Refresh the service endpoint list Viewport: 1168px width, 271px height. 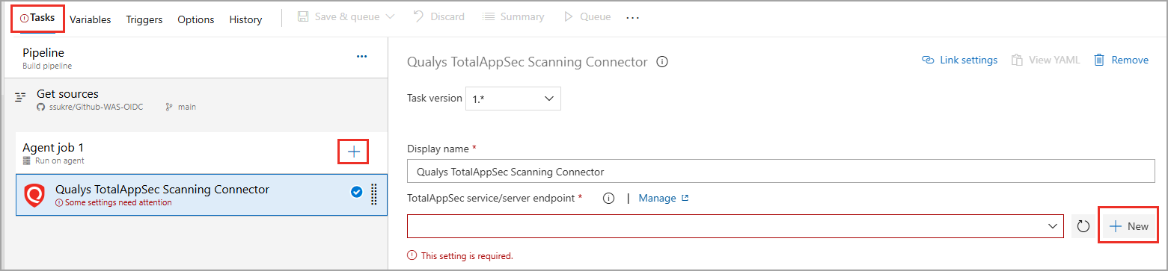pyautogui.click(x=1083, y=226)
